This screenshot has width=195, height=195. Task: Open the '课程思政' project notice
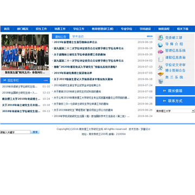(x=83, y=110)
